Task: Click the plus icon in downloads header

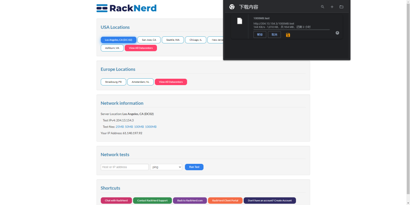Action: pyautogui.click(x=332, y=7)
